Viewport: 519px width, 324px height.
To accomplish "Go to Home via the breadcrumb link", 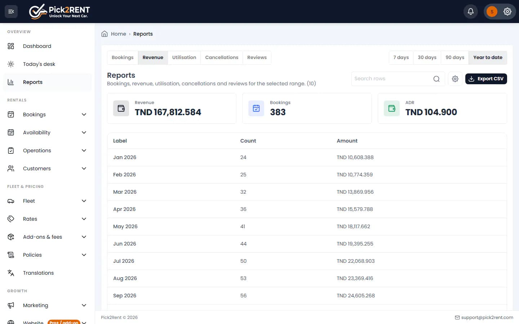I will point(119,34).
